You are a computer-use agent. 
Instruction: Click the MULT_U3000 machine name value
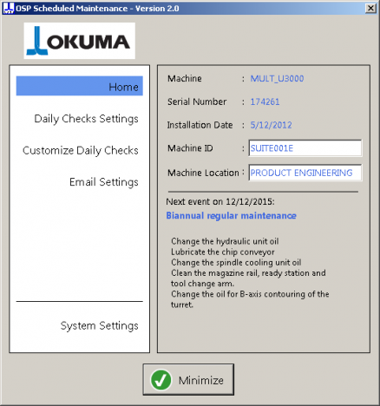pyautogui.click(x=277, y=79)
